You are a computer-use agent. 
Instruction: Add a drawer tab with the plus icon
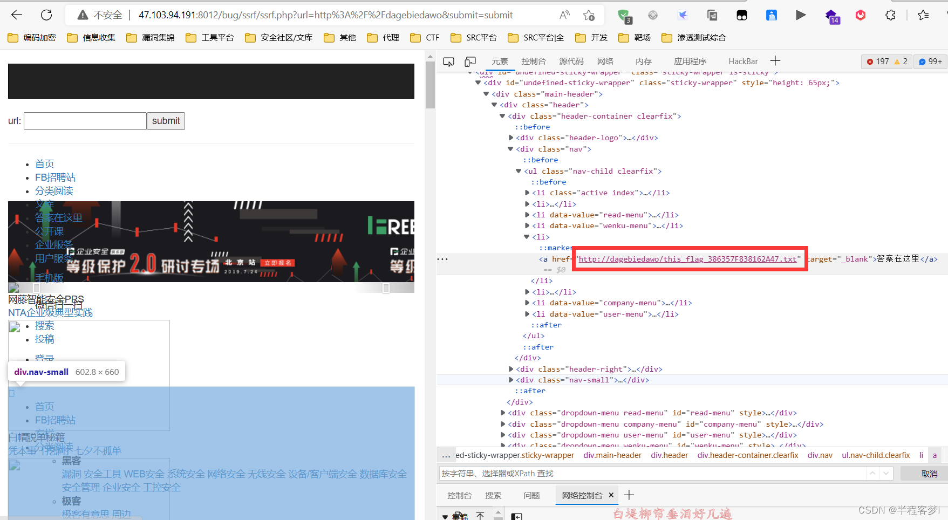pos(629,495)
